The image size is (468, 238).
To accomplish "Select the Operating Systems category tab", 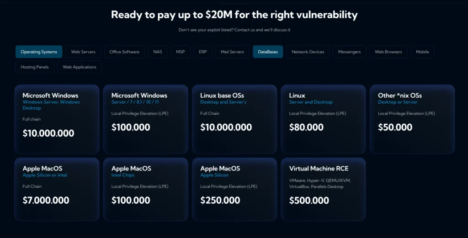I will (39, 52).
